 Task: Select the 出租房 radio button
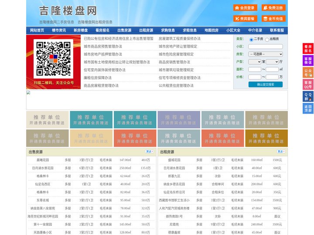(267, 40)
